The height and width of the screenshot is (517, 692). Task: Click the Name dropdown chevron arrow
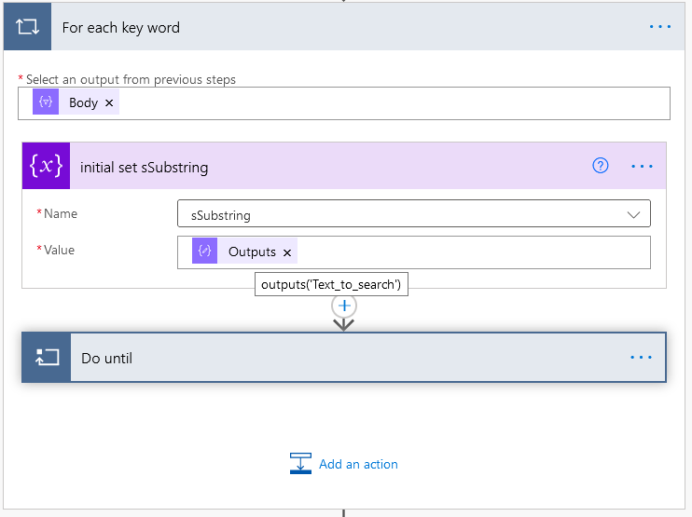click(634, 215)
